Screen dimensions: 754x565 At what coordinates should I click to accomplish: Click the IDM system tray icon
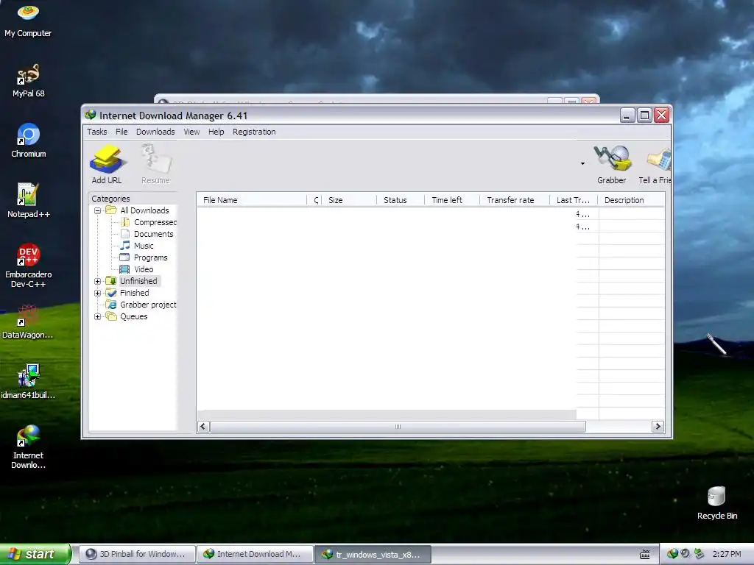(x=672, y=554)
